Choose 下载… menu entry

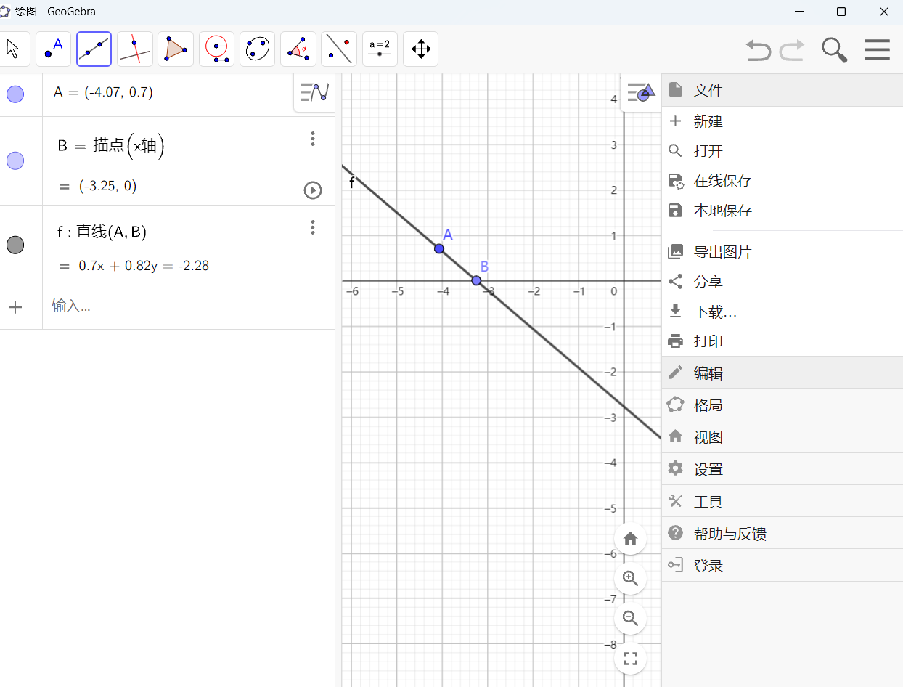click(783, 312)
